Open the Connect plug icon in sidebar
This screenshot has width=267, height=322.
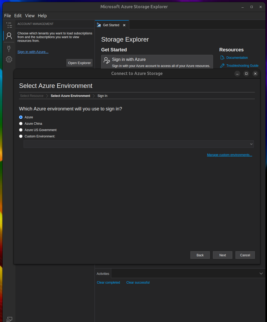(x=9, y=49)
